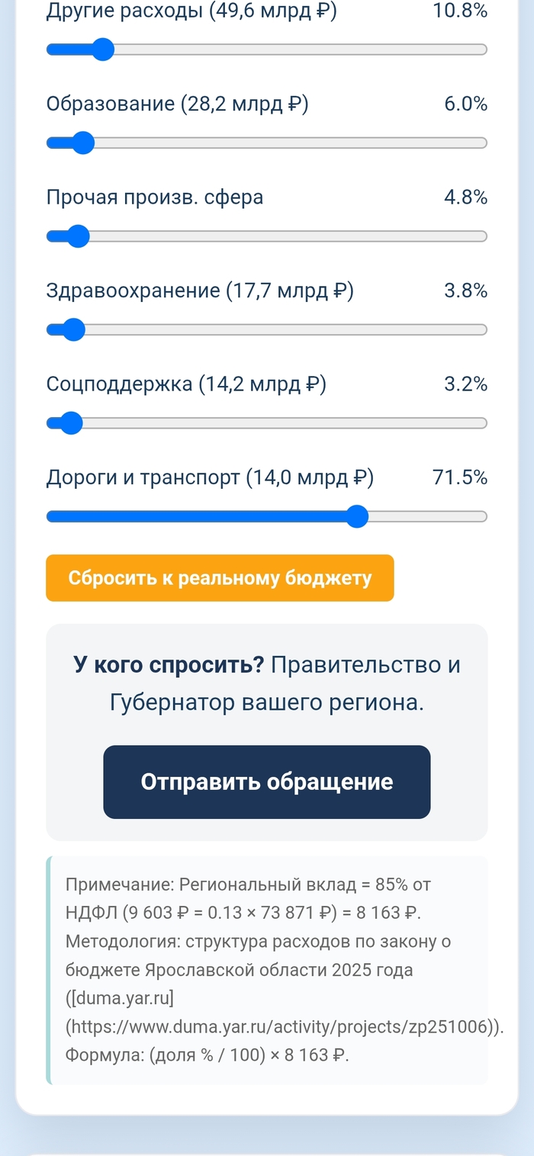
Task: Click the Соцподдержка slider handle
Action: (71, 423)
